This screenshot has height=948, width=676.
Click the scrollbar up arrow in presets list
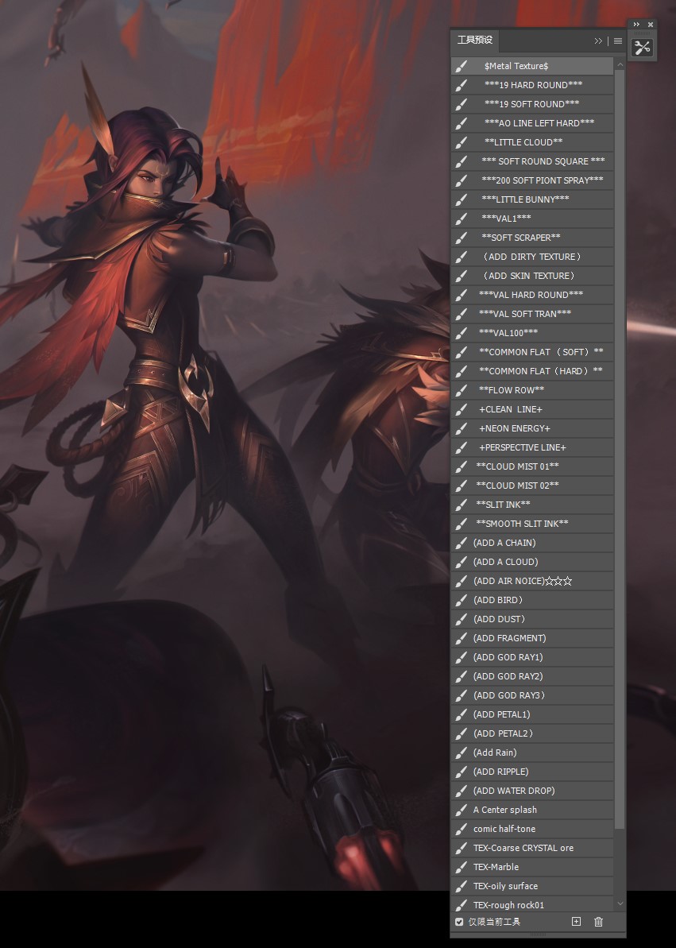coord(620,64)
